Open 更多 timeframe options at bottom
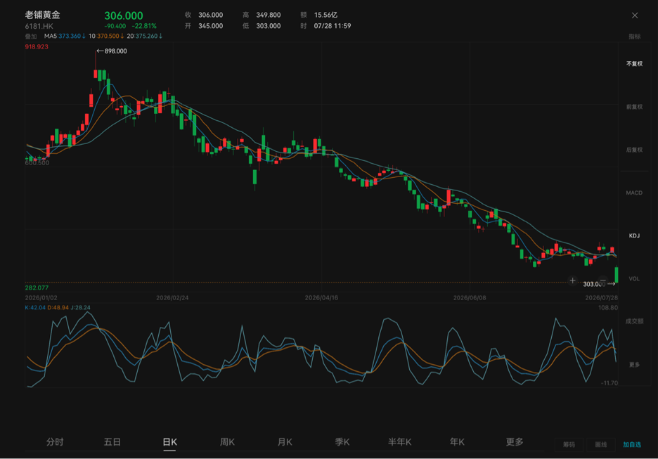The width and height of the screenshot is (658, 459). click(515, 442)
